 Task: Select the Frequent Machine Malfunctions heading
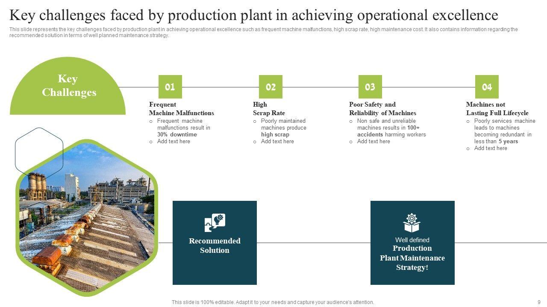(x=182, y=109)
